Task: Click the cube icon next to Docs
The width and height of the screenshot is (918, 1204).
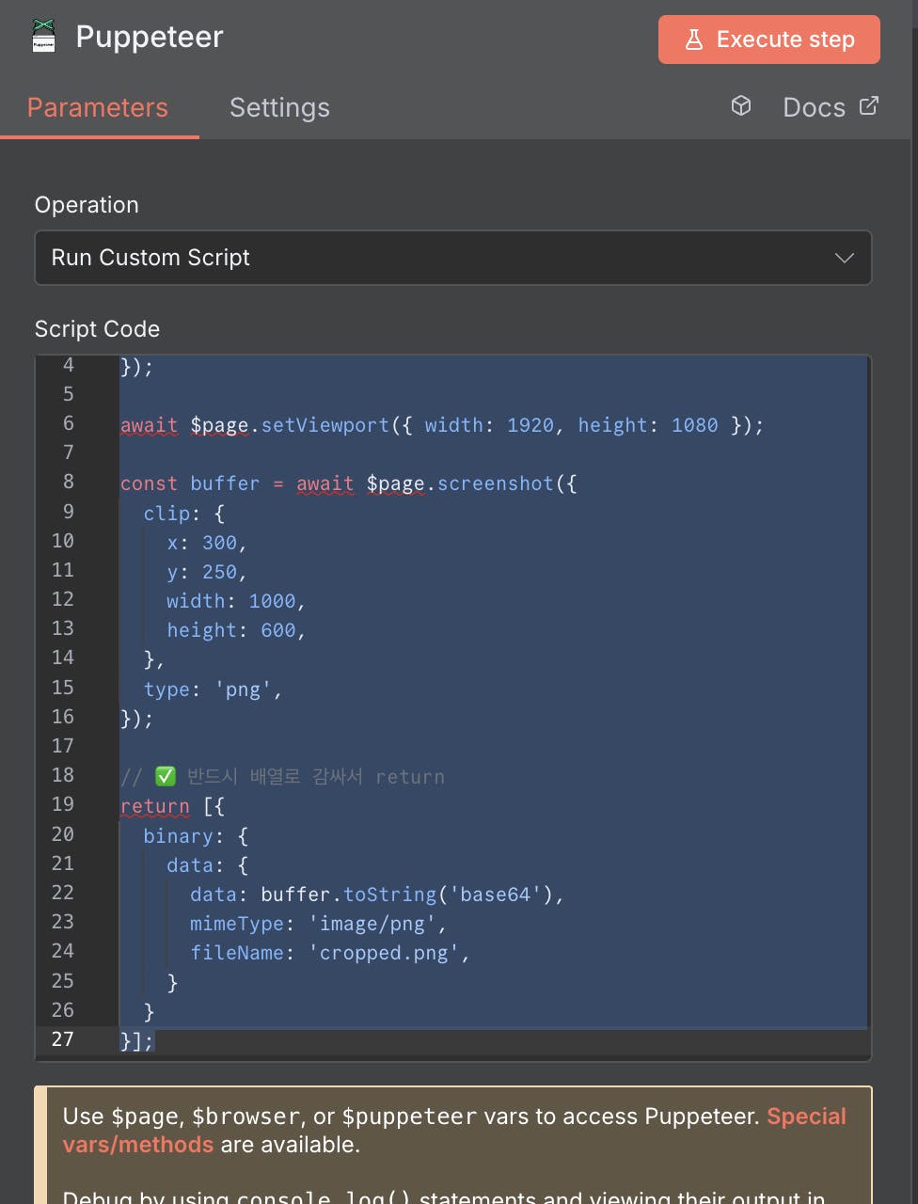Action: tap(741, 106)
